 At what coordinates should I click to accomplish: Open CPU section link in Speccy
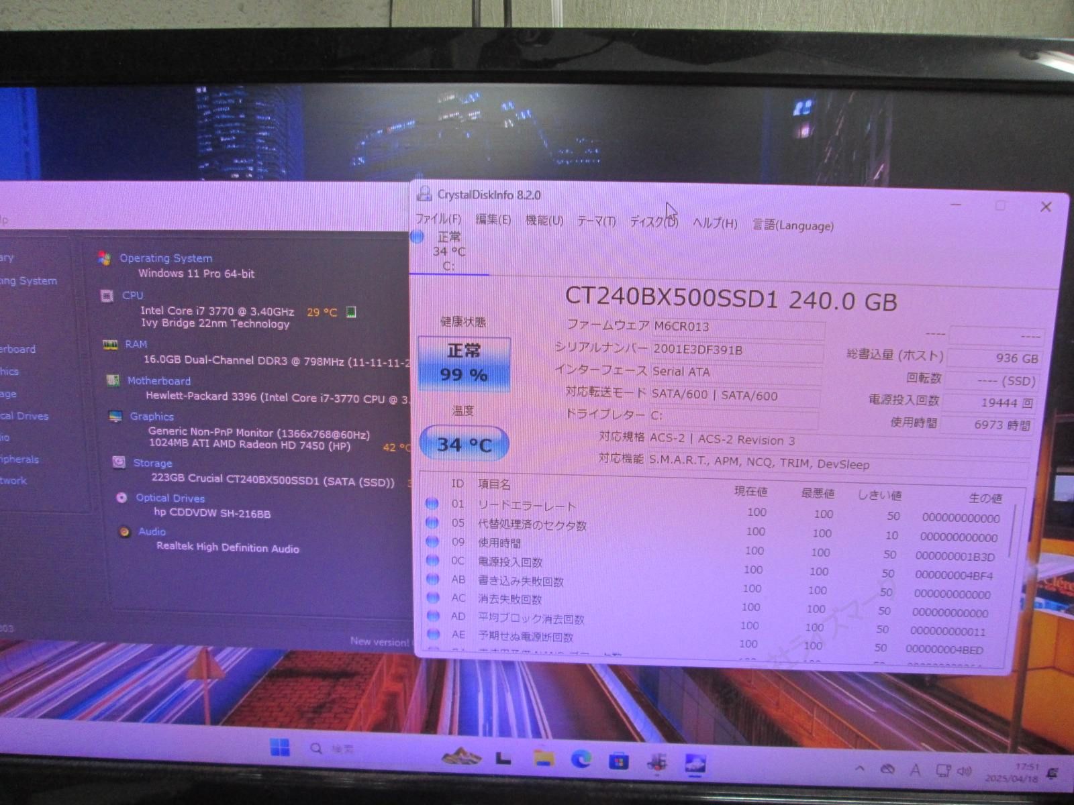pos(133,295)
